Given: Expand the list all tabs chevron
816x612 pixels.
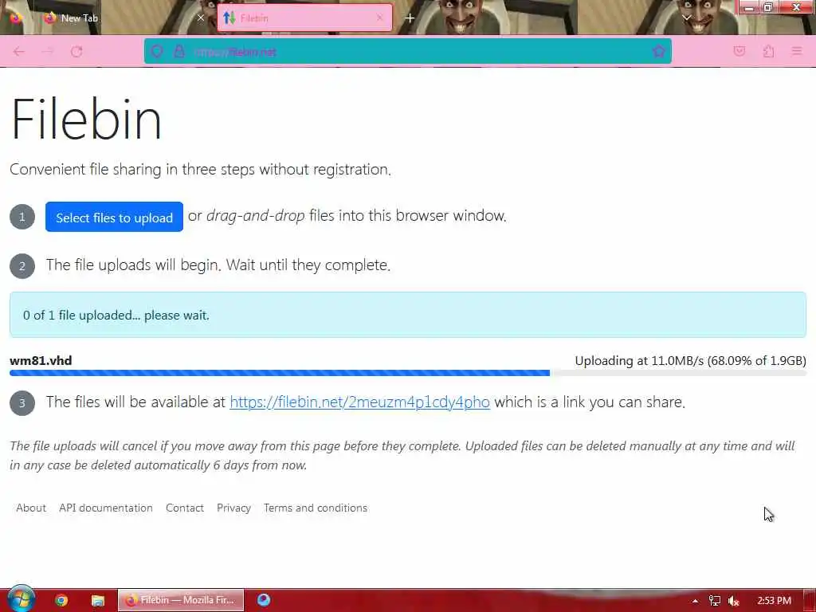Looking at the screenshot, I should 687,18.
